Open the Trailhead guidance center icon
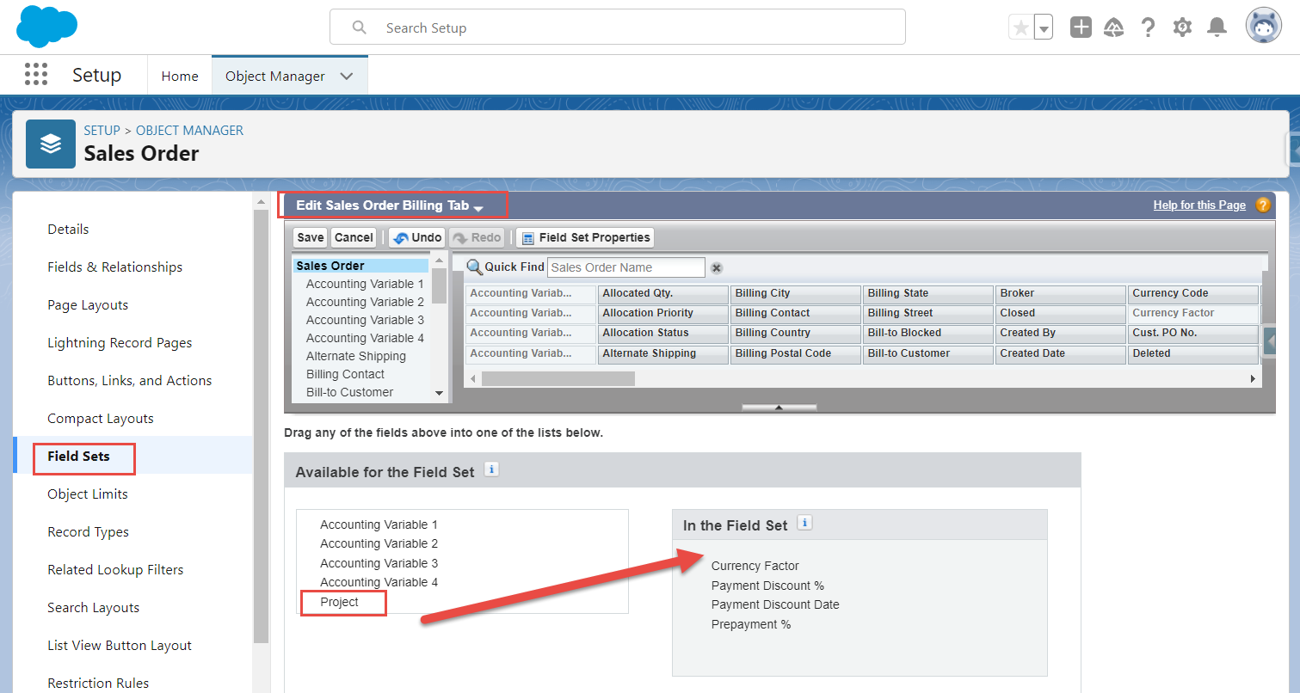Screen dimensions: 1300x693 point(1114,28)
